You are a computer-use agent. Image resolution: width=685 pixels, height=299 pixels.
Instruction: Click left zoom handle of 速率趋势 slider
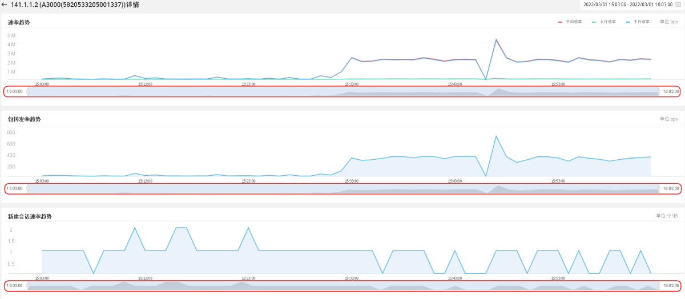tap(28, 91)
